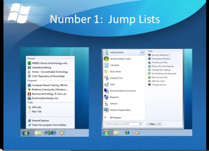Select Back up your files task
The image size is (209, 151).
click(158, 77)
